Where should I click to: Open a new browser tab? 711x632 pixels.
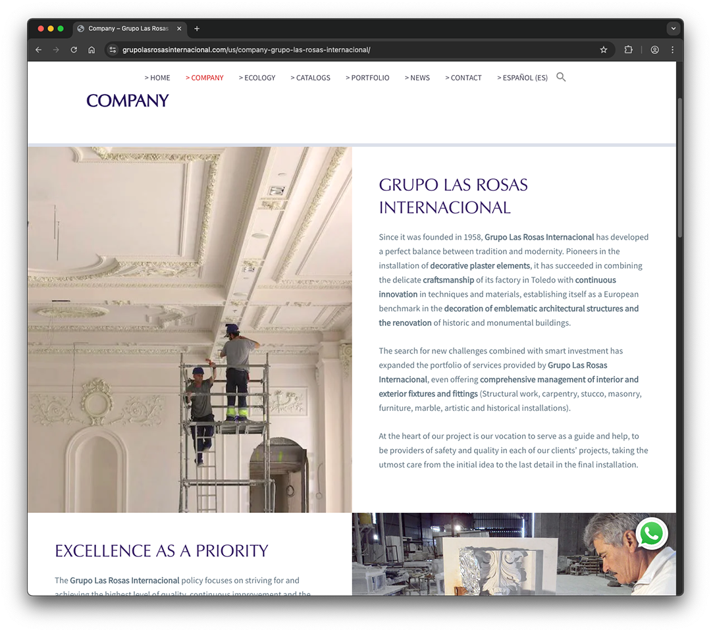(x=197, y=28)
